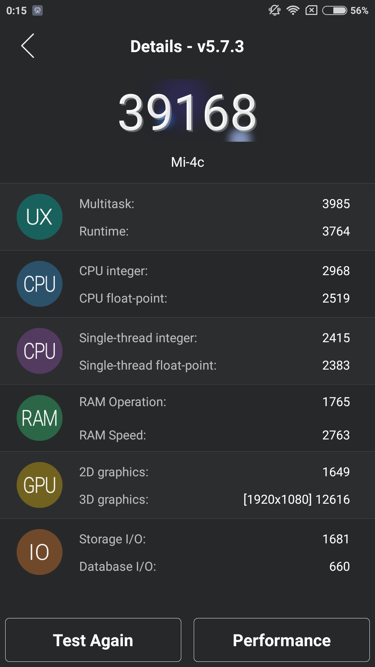Screen dimensions: 375x667
Task: Tap the teal UX category icon
Action: [40, 217]
